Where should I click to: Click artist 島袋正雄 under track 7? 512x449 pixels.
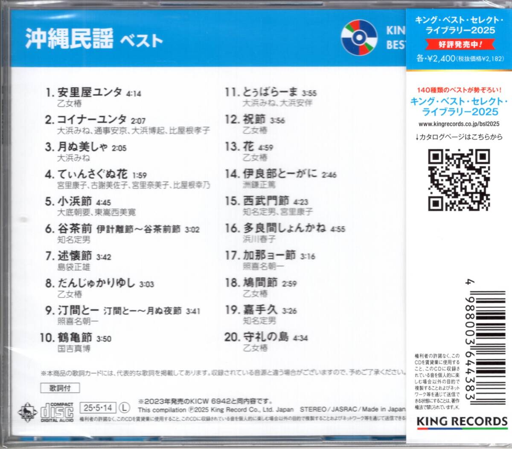click(x=74, y=268)
